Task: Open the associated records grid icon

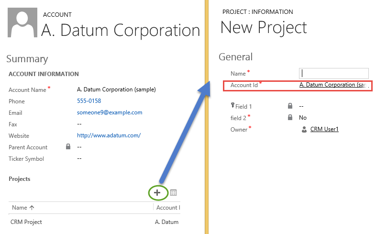Action: tap(173, 193)
